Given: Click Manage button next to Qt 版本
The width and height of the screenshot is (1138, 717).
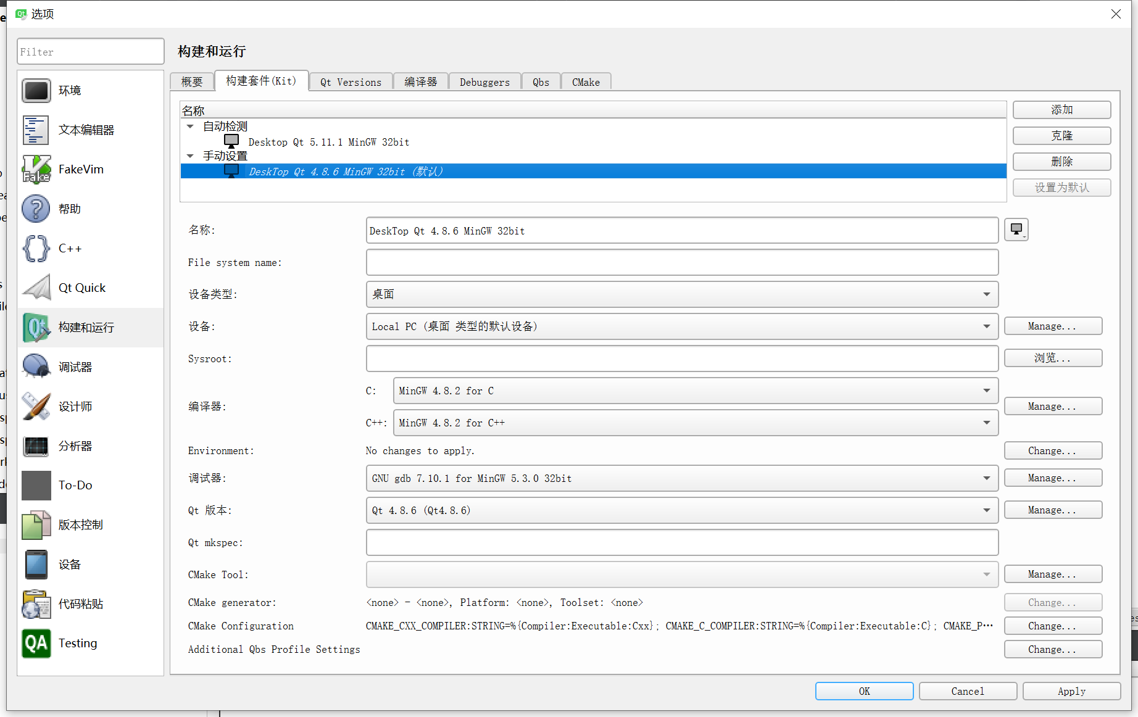Looking at the screenshot, I should (x=1053, y=510).
